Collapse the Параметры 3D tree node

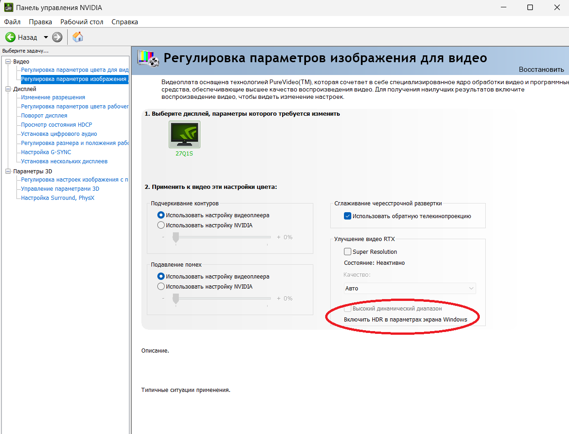pos(8,171)
